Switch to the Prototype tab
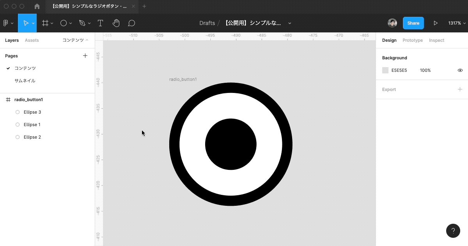 point(412,40)
